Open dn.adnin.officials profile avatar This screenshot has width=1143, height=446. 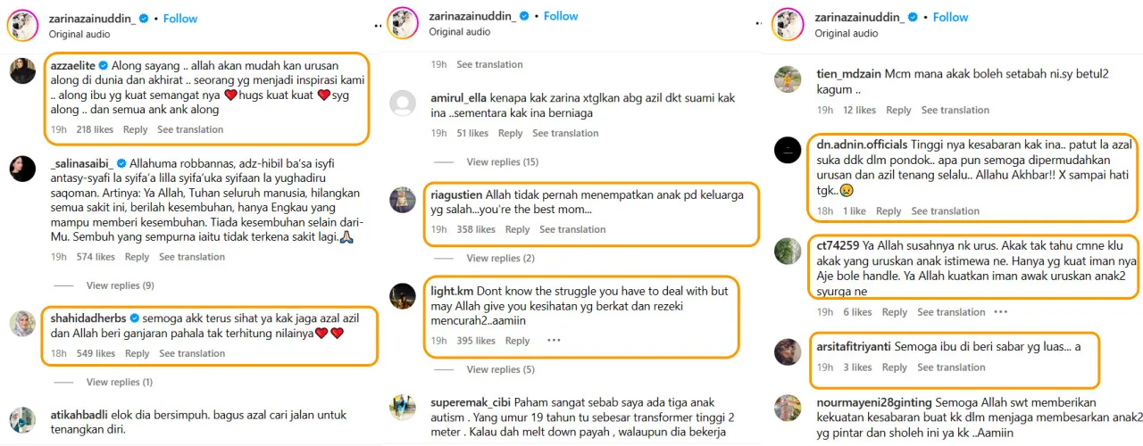(x=787, y=150)
